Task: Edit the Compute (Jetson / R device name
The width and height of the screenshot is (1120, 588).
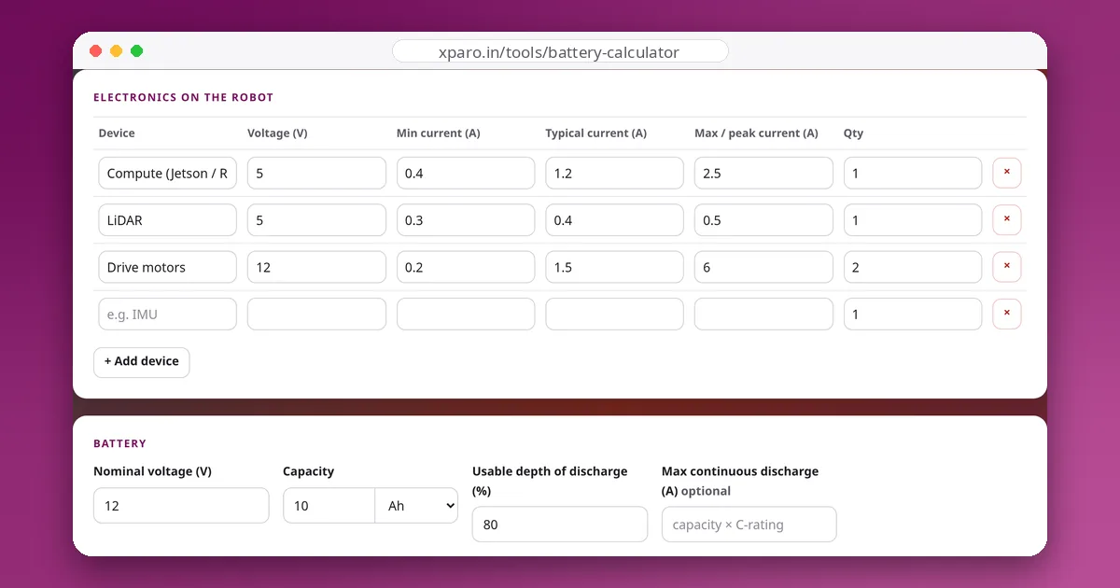Action: [x=167, y=173]
